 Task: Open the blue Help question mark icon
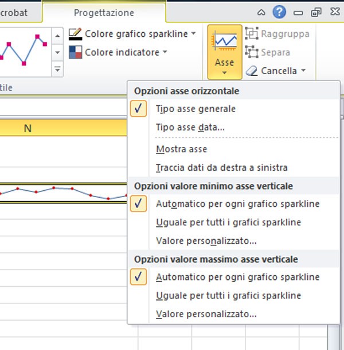pos(279,12)
